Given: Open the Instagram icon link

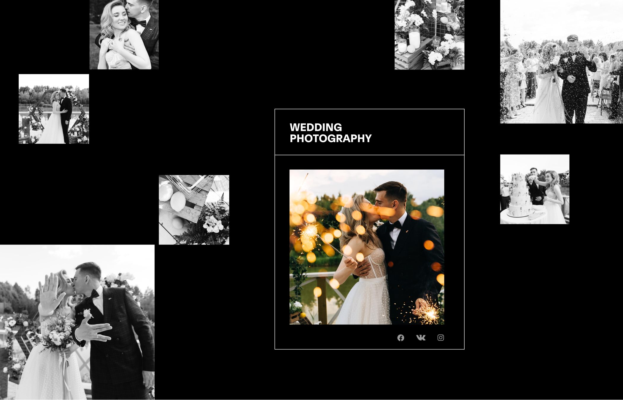Looking at the screenshot, I should click(x=441, y=338).
